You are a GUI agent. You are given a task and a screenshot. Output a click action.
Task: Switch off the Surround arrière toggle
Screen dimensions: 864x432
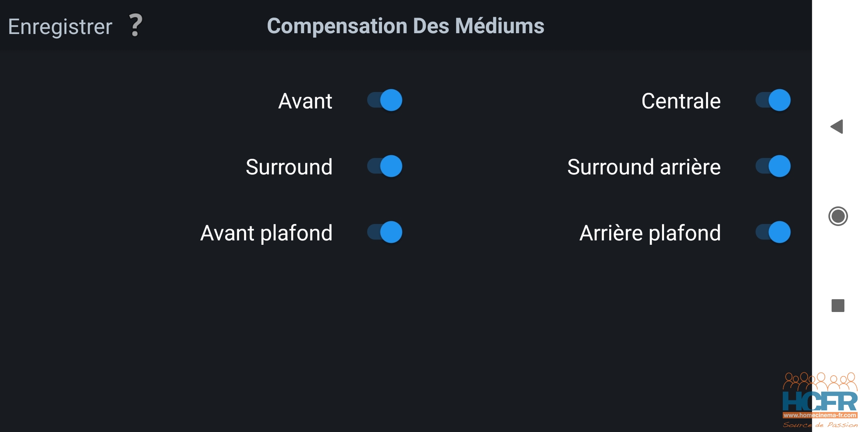pos(773,166)
